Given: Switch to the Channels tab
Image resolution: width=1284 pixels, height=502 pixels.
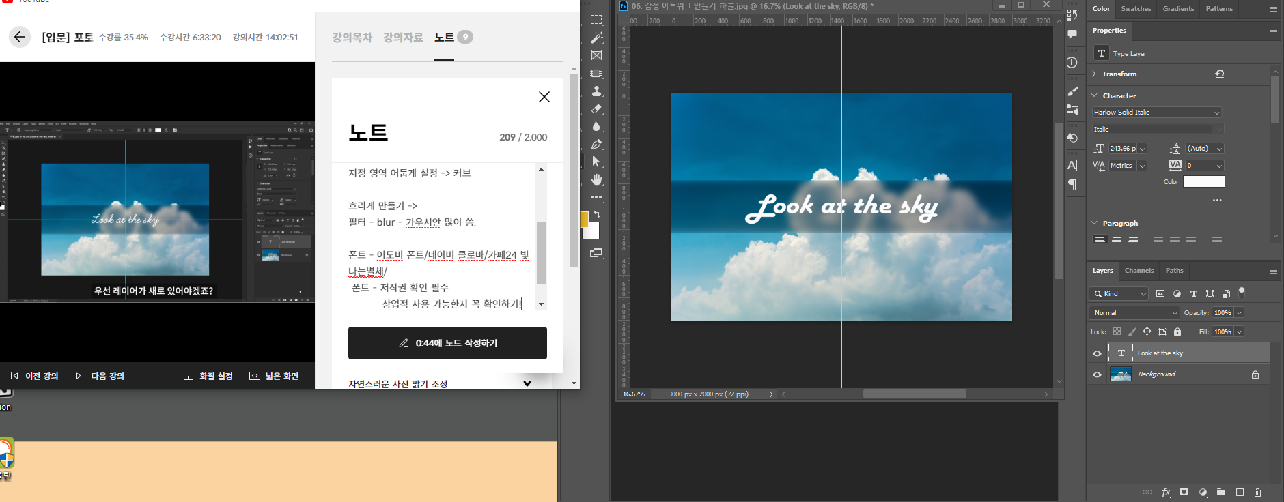Looking at the screenshot, I should (1139, 271).
